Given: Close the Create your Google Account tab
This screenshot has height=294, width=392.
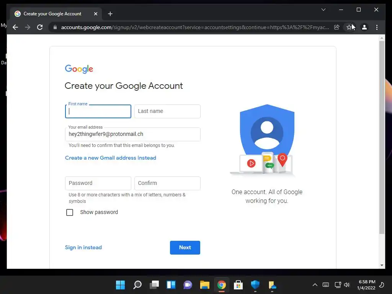Looking at the screenshot, I should pyautogui.click(x=95, y=14).
